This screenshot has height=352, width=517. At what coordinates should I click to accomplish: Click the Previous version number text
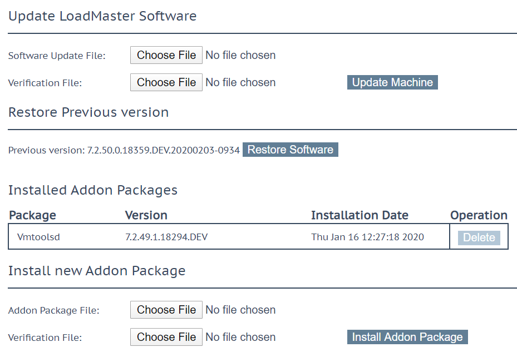point(163,150)
